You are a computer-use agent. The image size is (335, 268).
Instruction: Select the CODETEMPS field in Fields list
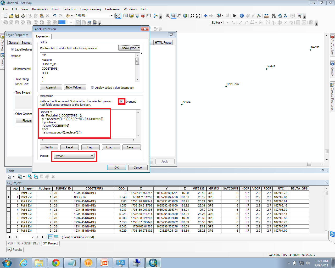coord(49,69)
